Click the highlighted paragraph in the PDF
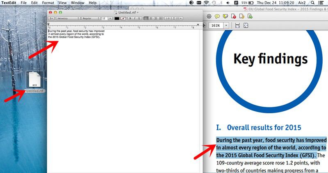The image size is (328, 173). point(271,148)
